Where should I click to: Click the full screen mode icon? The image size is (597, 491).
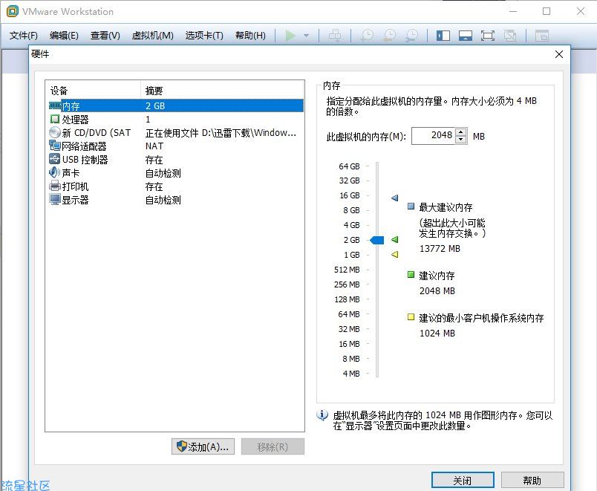tap(488, 36)
